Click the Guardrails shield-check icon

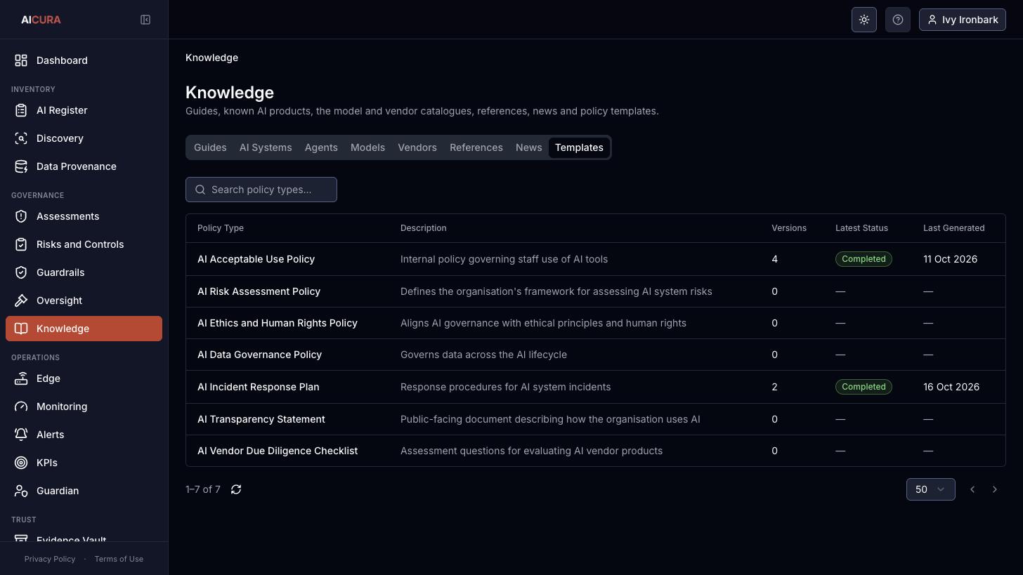(x=21, y=272)
